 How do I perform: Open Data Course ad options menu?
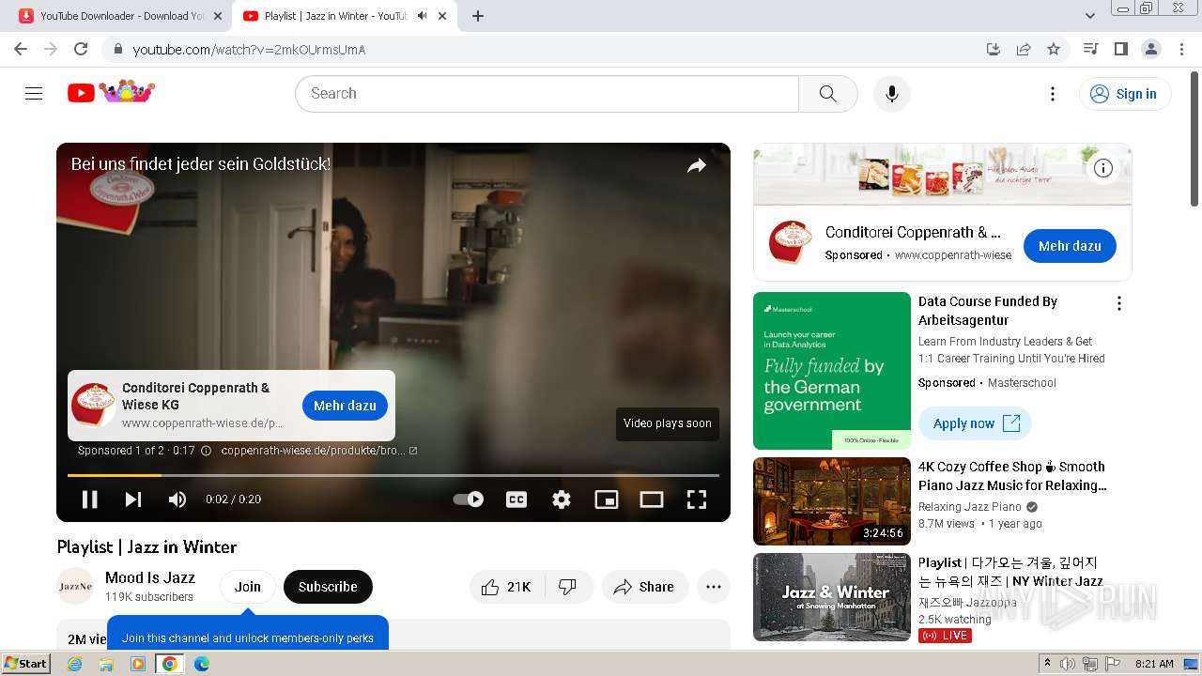point(1118,303)
